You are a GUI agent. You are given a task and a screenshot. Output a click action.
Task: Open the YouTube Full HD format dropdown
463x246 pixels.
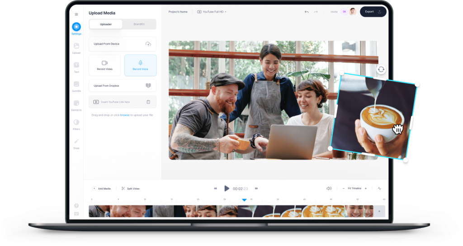point(212,12)
